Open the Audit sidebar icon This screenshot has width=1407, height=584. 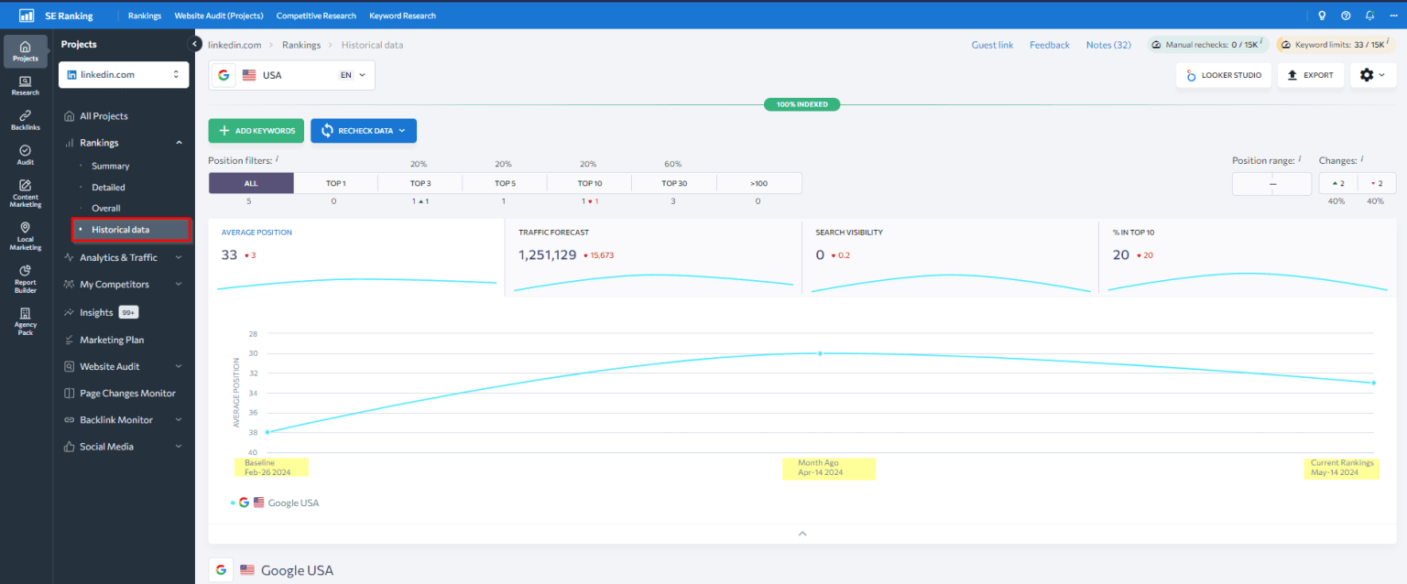(x=26, y=155)
